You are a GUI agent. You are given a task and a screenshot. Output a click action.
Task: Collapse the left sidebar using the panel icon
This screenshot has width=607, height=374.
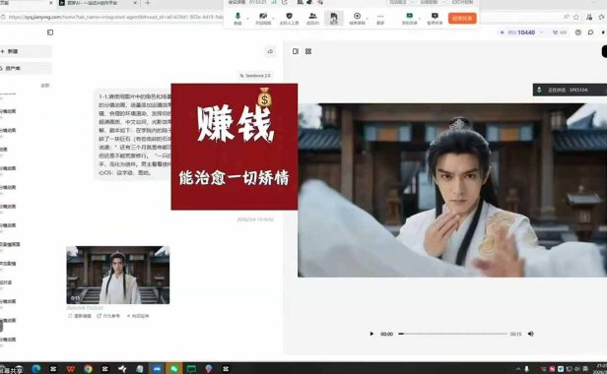coord(50,32)
